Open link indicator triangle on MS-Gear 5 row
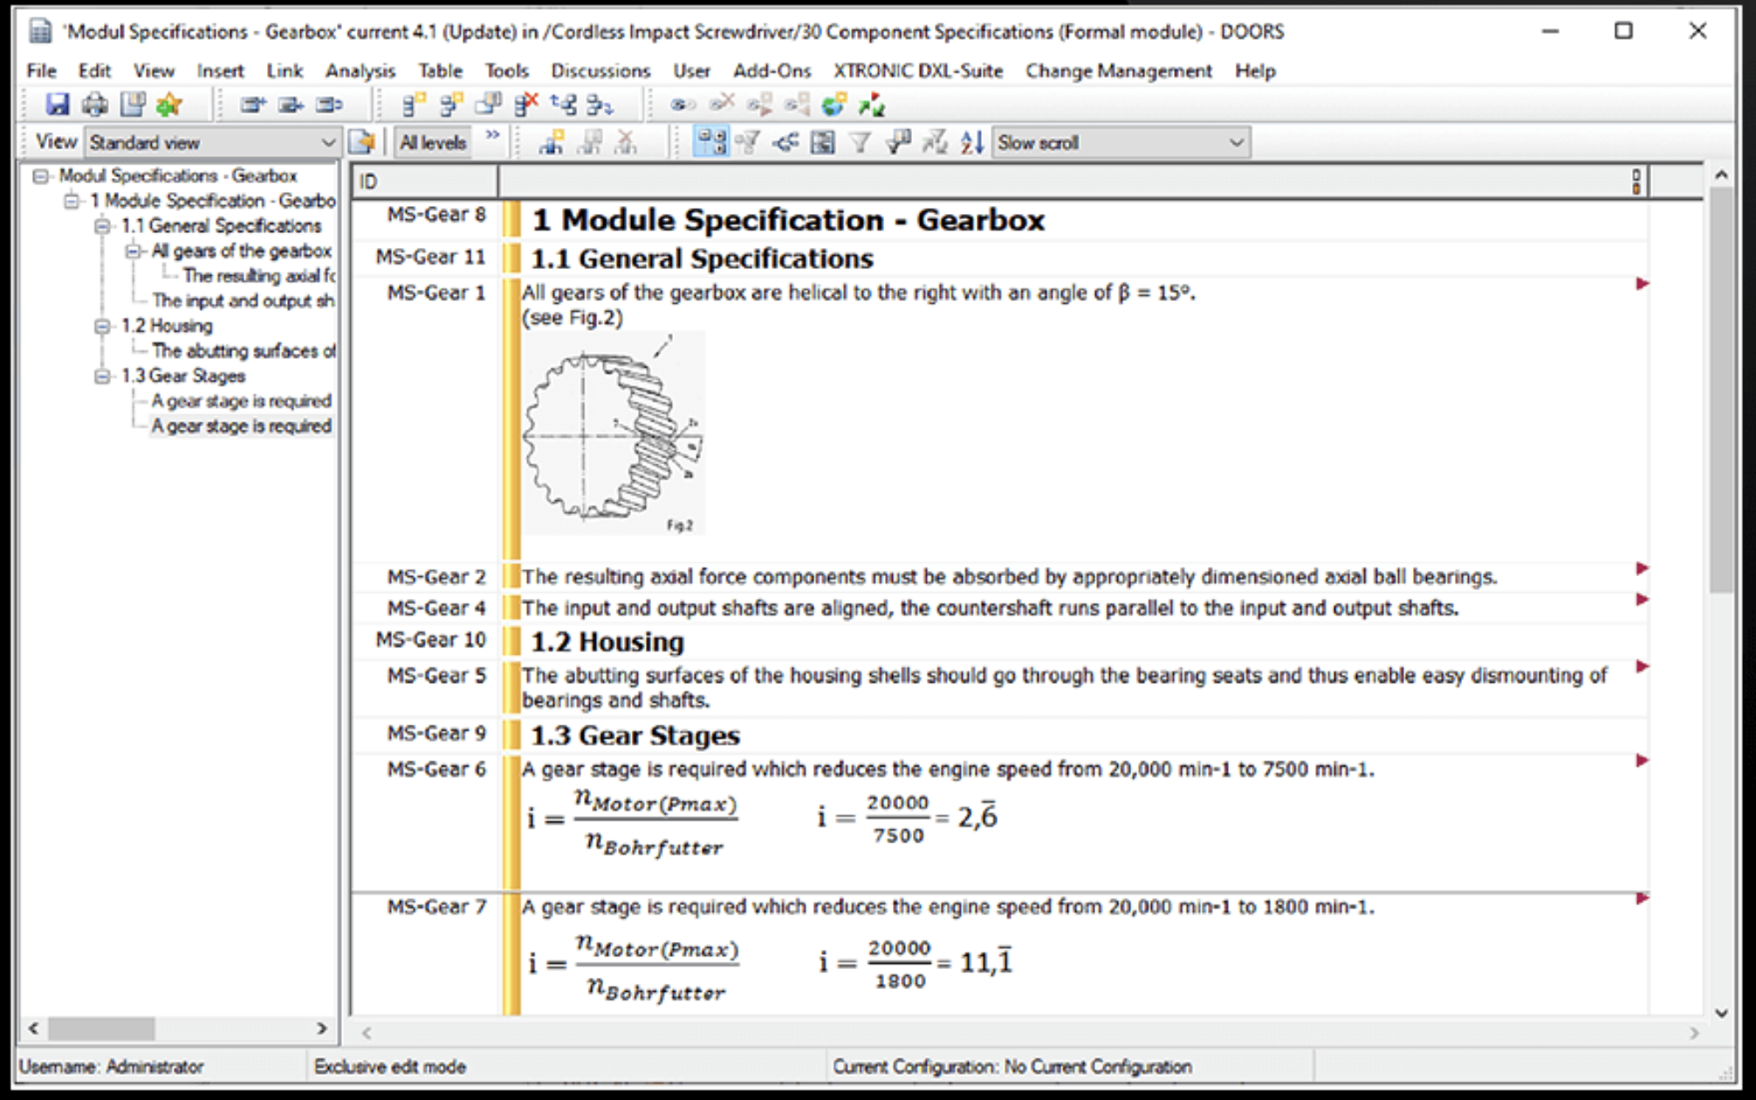 click(1642, 667)
